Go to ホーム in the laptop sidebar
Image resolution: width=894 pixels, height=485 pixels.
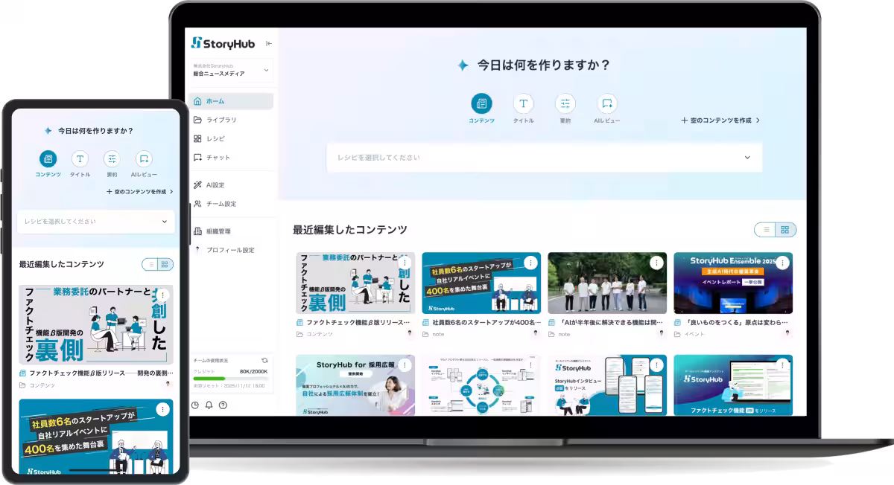232,101
